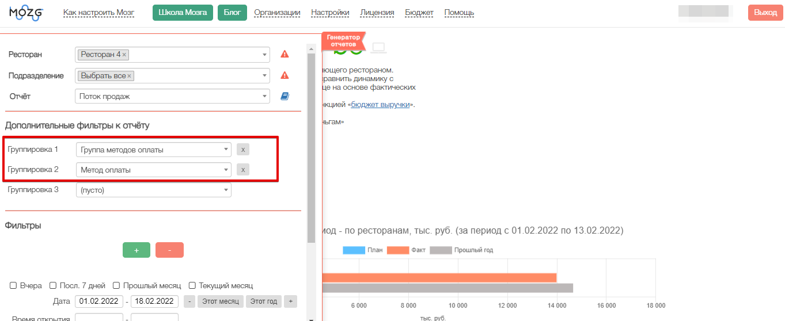This screenshot has width=785, height=321.
Task: Click the filter panel vertical scrollbar
Action: tap(311, 148)
